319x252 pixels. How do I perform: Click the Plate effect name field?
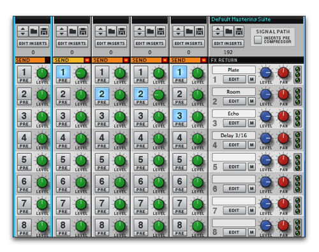(234, 70)
